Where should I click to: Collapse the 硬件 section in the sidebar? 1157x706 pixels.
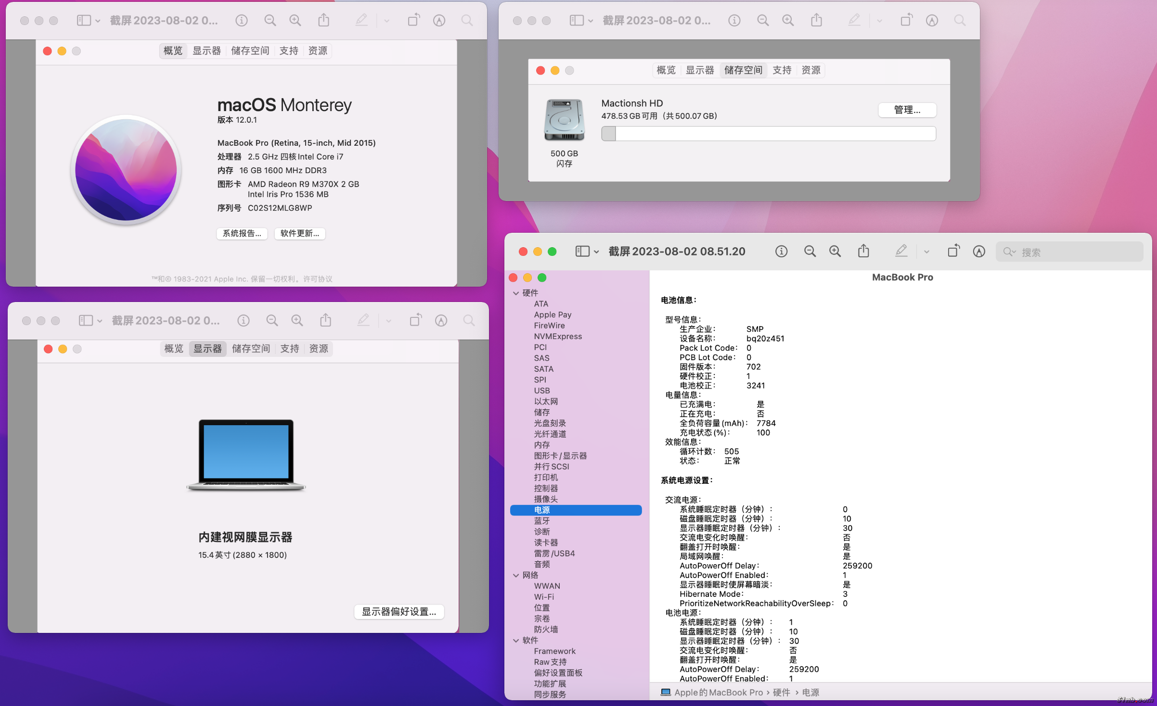(x=516, y=293)
